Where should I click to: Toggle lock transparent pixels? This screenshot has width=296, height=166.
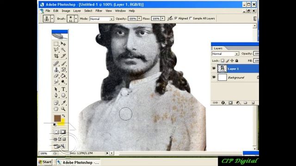pos(222,60)
